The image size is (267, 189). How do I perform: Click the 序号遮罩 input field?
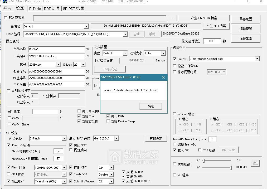point(57,84)
